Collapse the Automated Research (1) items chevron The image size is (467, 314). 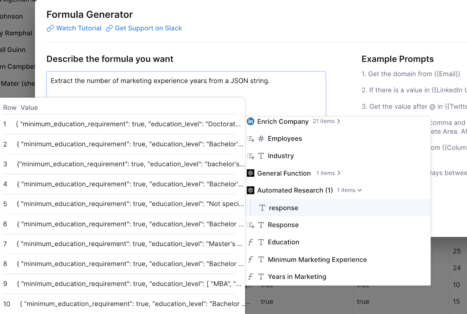pos(360,190)
